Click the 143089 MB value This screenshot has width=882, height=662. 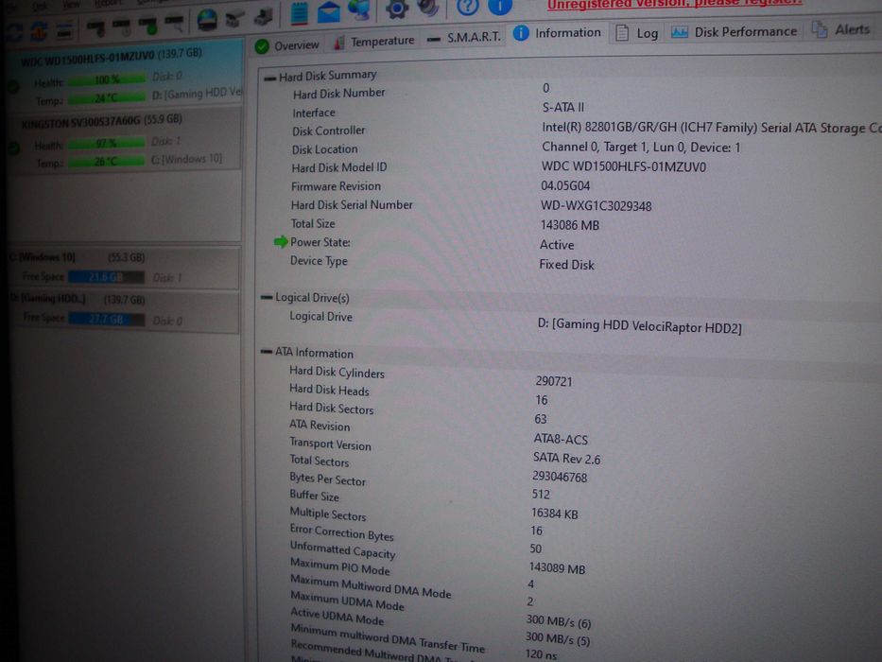557,568
